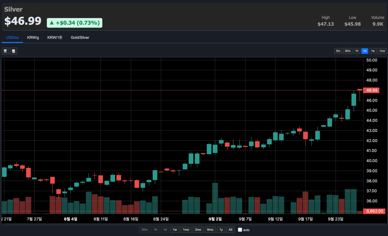The height and width of the screenshot is (236, 388).
Task: Show All price history range
Action: coord(230,230)
